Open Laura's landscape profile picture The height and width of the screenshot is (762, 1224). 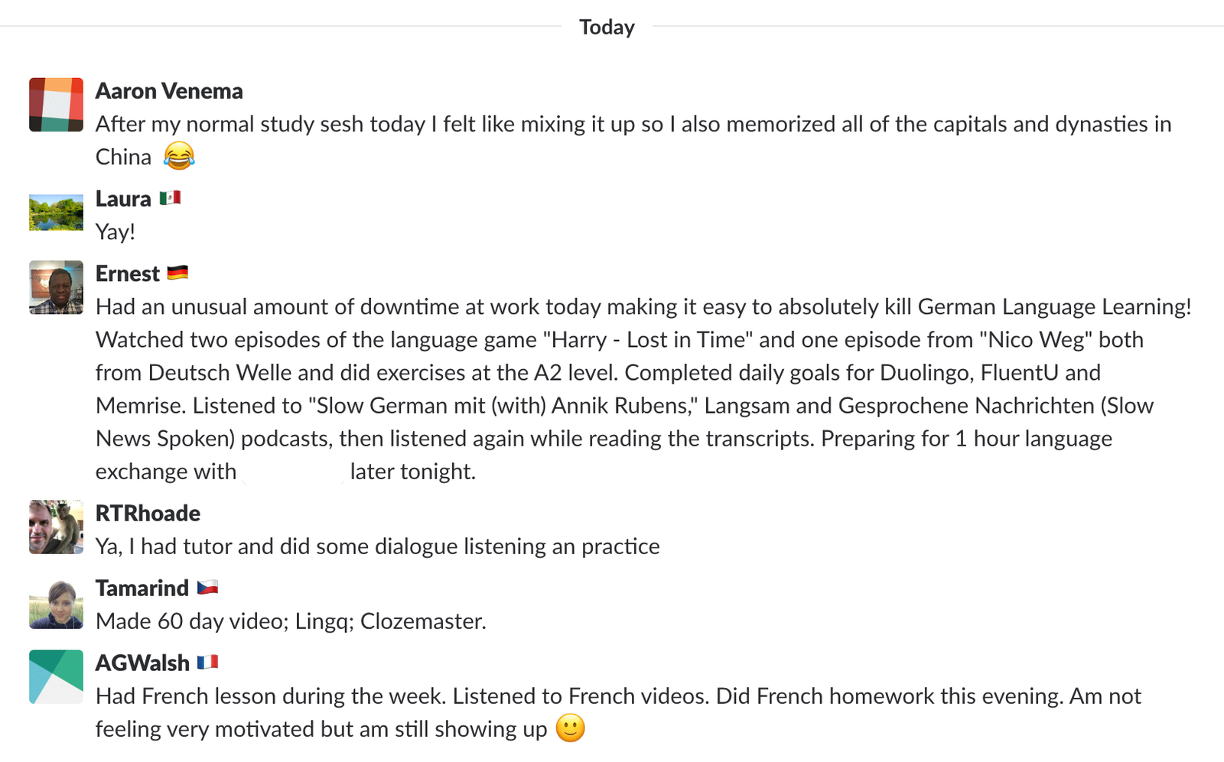click(56, 212)
